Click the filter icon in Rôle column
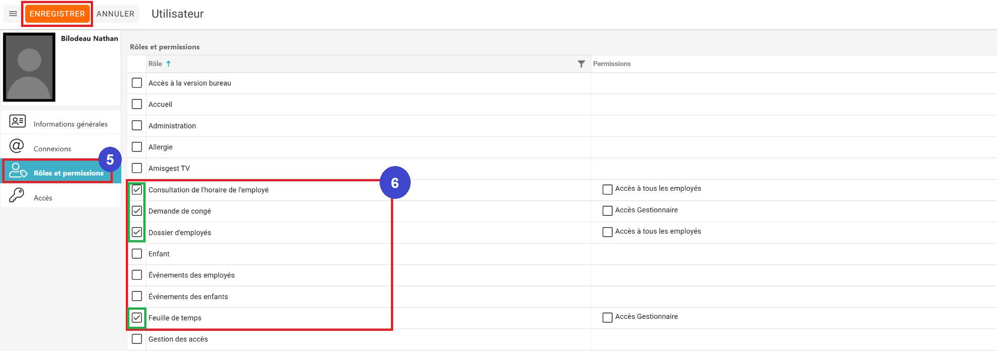The height and width of the screenshot is (351, 997). pyautogui.click(x=581, y=64)
